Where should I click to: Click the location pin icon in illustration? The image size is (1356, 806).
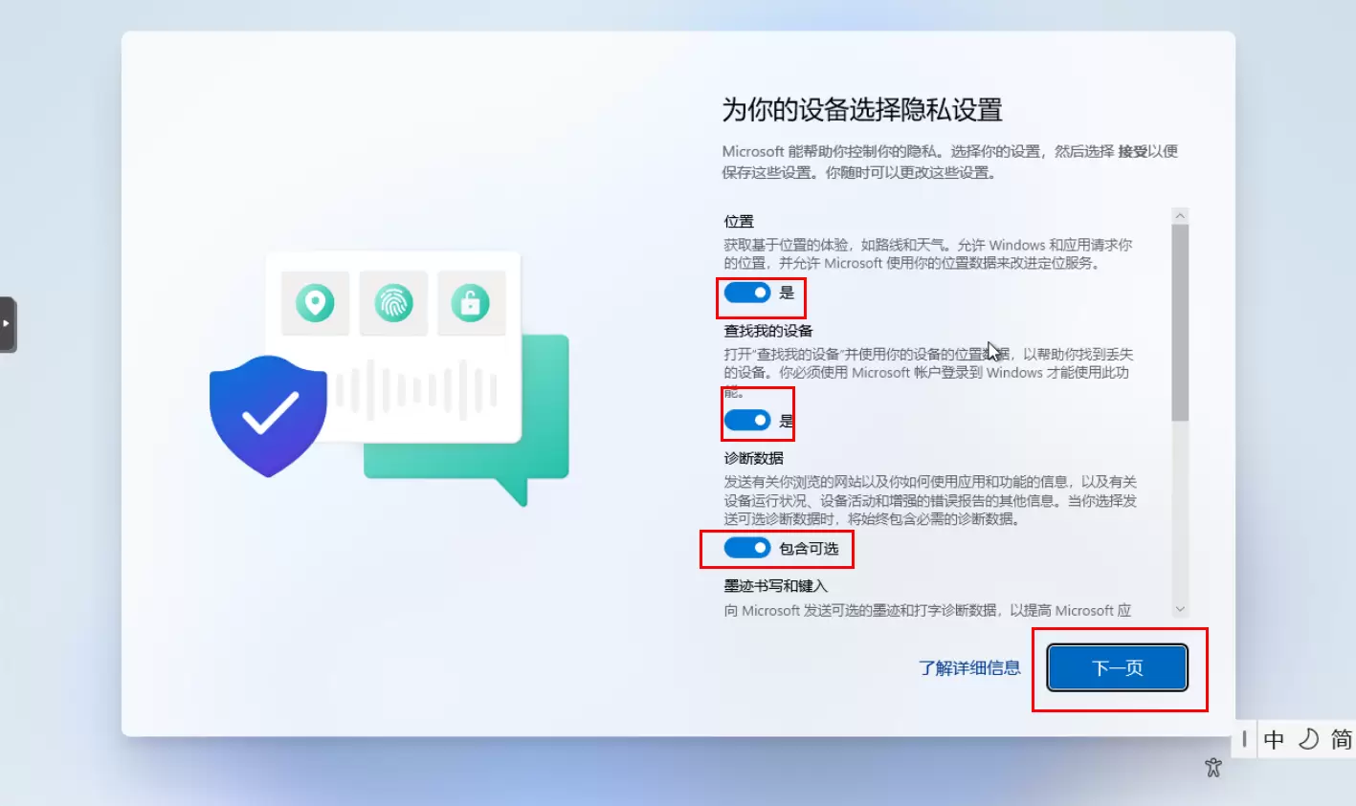[315, 303]
